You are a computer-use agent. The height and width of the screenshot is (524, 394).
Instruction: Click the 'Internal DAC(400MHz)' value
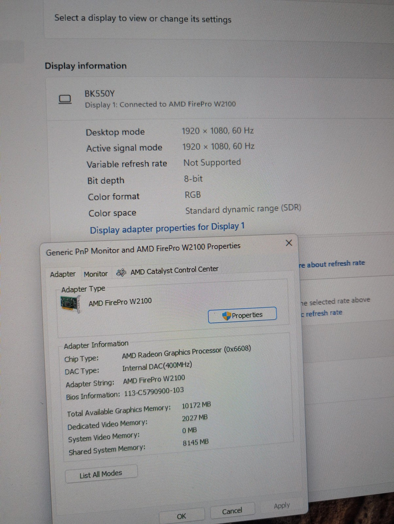157,366
